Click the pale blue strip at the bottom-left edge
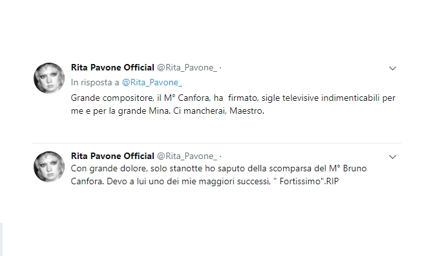The image size is (422, 256). click(x=1, y=239)
